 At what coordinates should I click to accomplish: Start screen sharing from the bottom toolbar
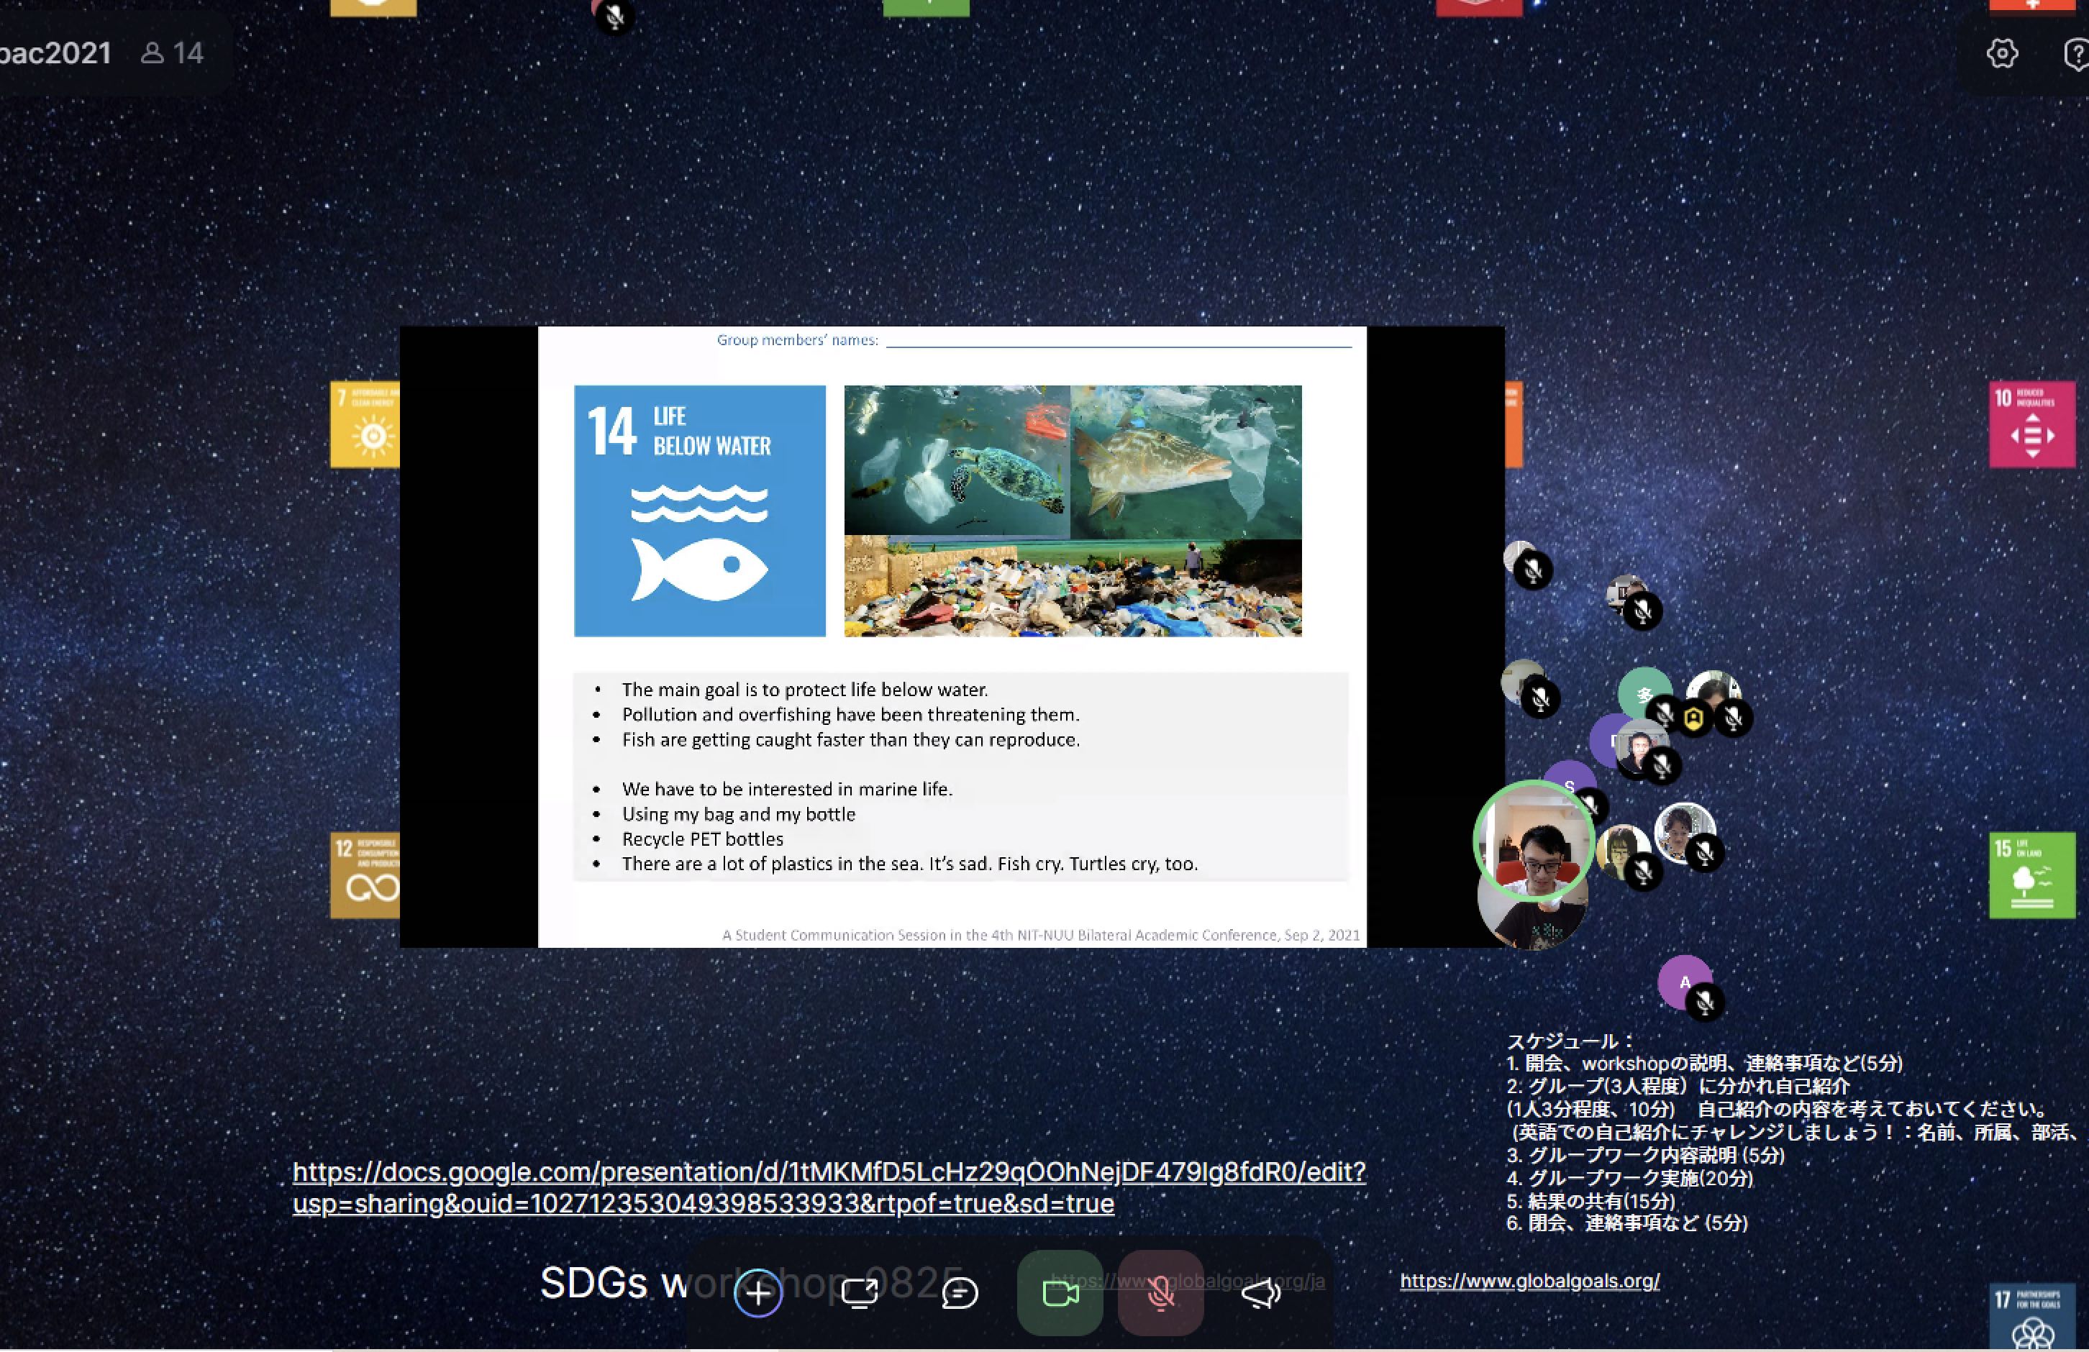pyautogui.click(x=860, y=1292)
